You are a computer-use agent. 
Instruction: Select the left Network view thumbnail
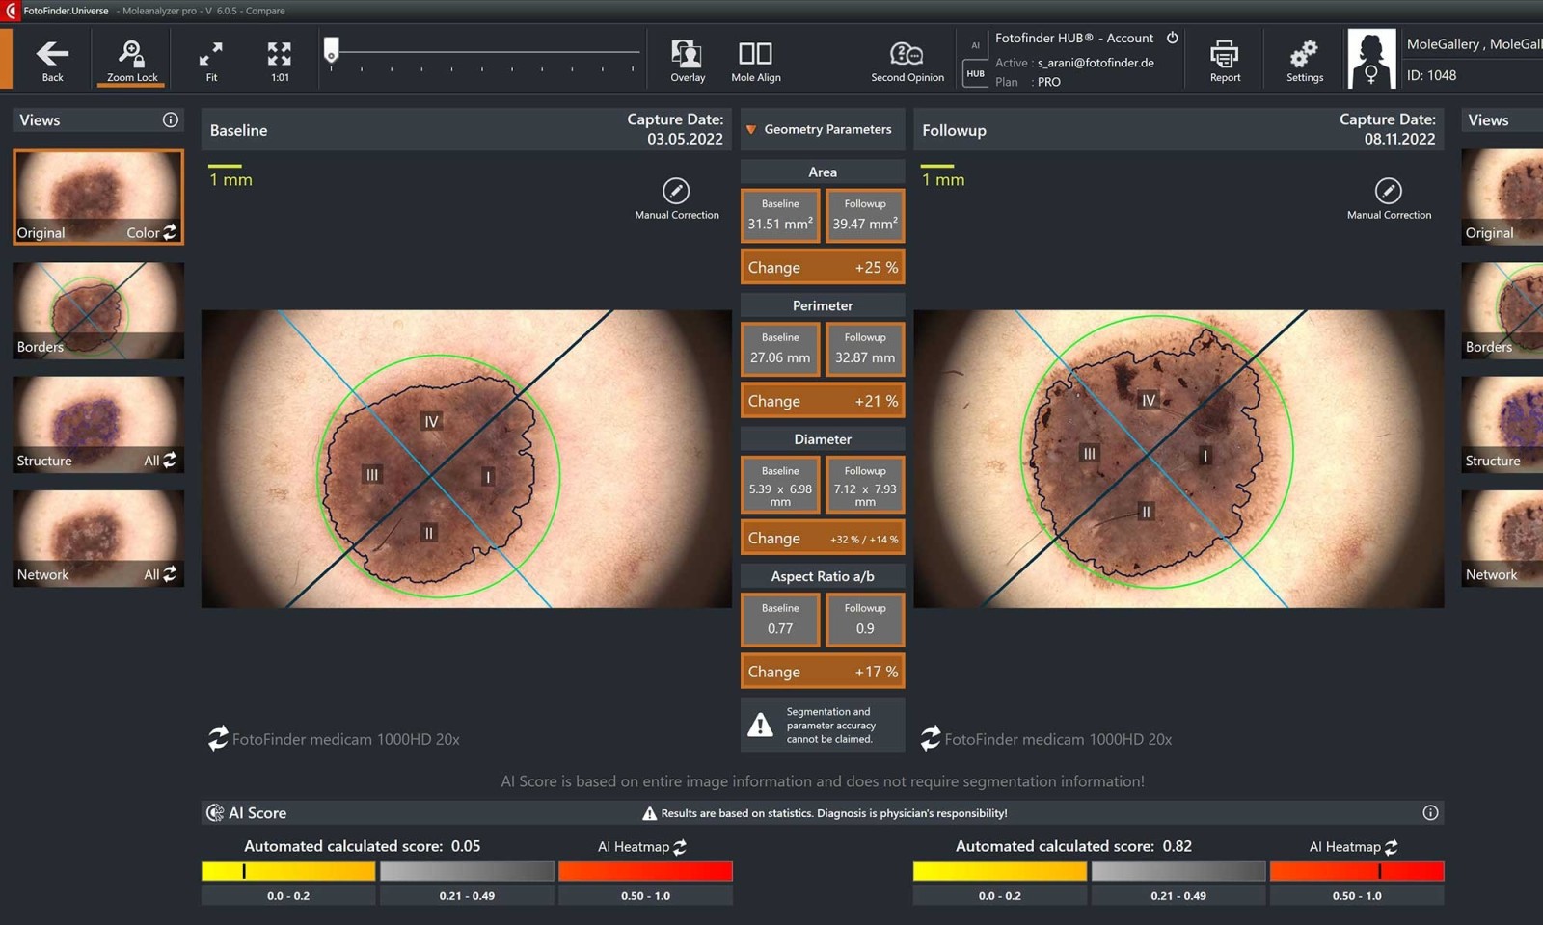pos(97,538)
